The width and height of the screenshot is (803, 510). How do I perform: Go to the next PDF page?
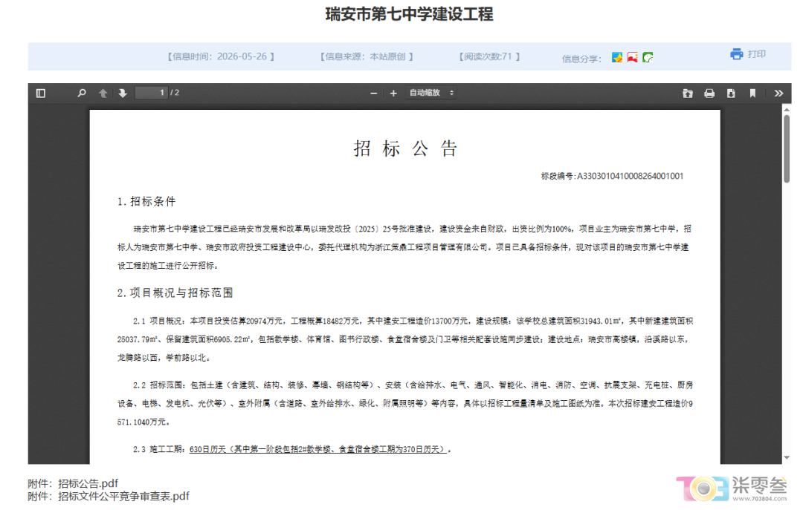click(123, 93)
